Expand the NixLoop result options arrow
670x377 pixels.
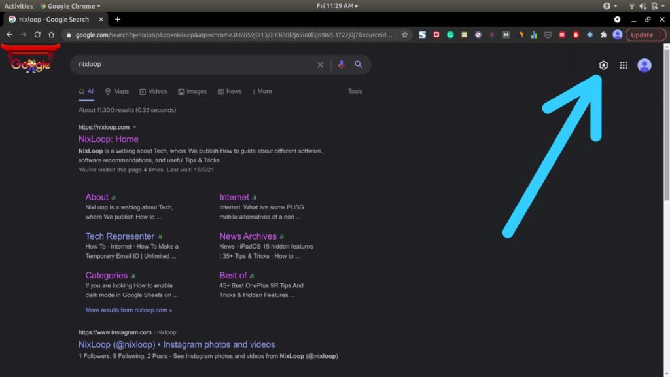click(135, 127)
